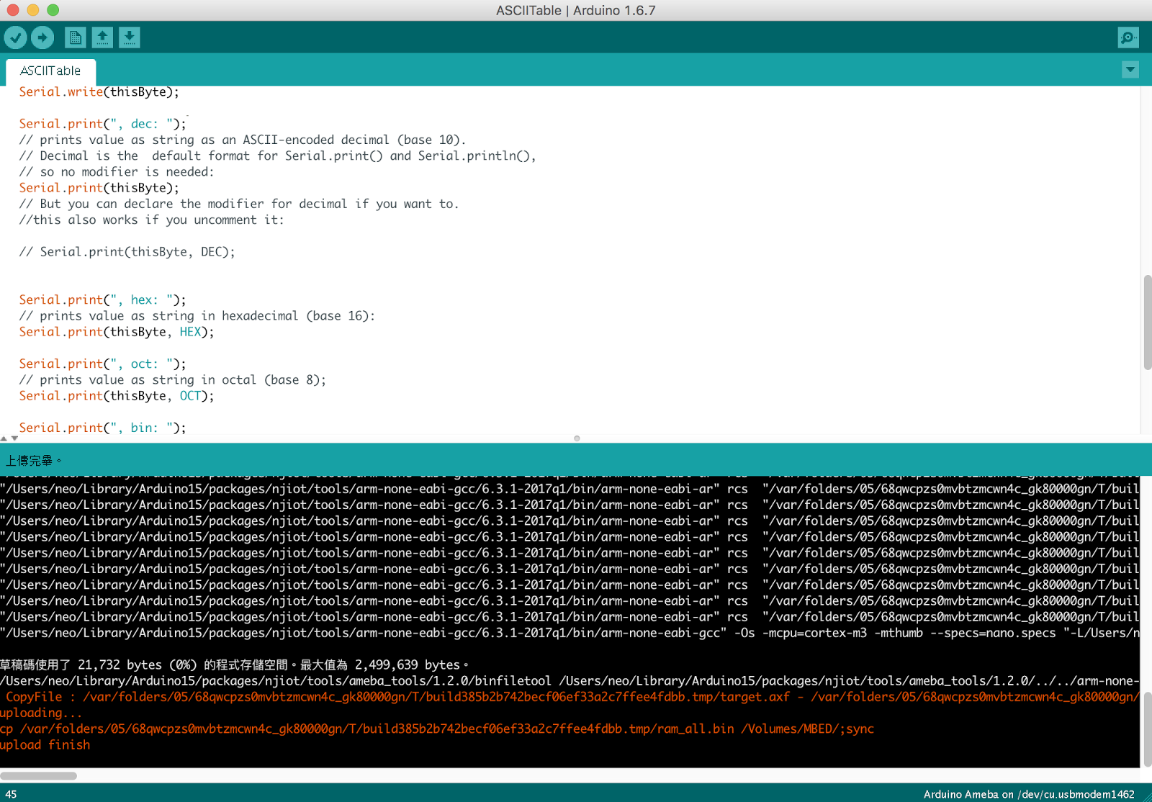
Task: Click the small down triangle above the console
Action: (14, 439)
